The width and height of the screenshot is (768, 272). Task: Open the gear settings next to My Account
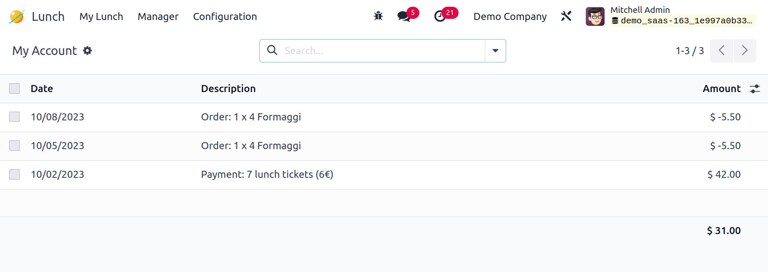click(87, 50)
